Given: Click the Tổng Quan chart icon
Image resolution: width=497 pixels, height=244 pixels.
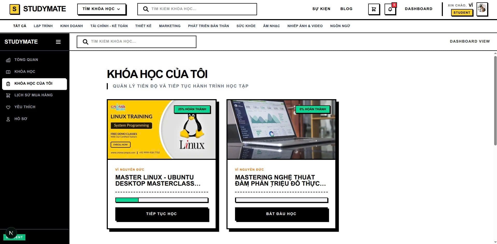Looking at the screenshot, I should (8, 60).
